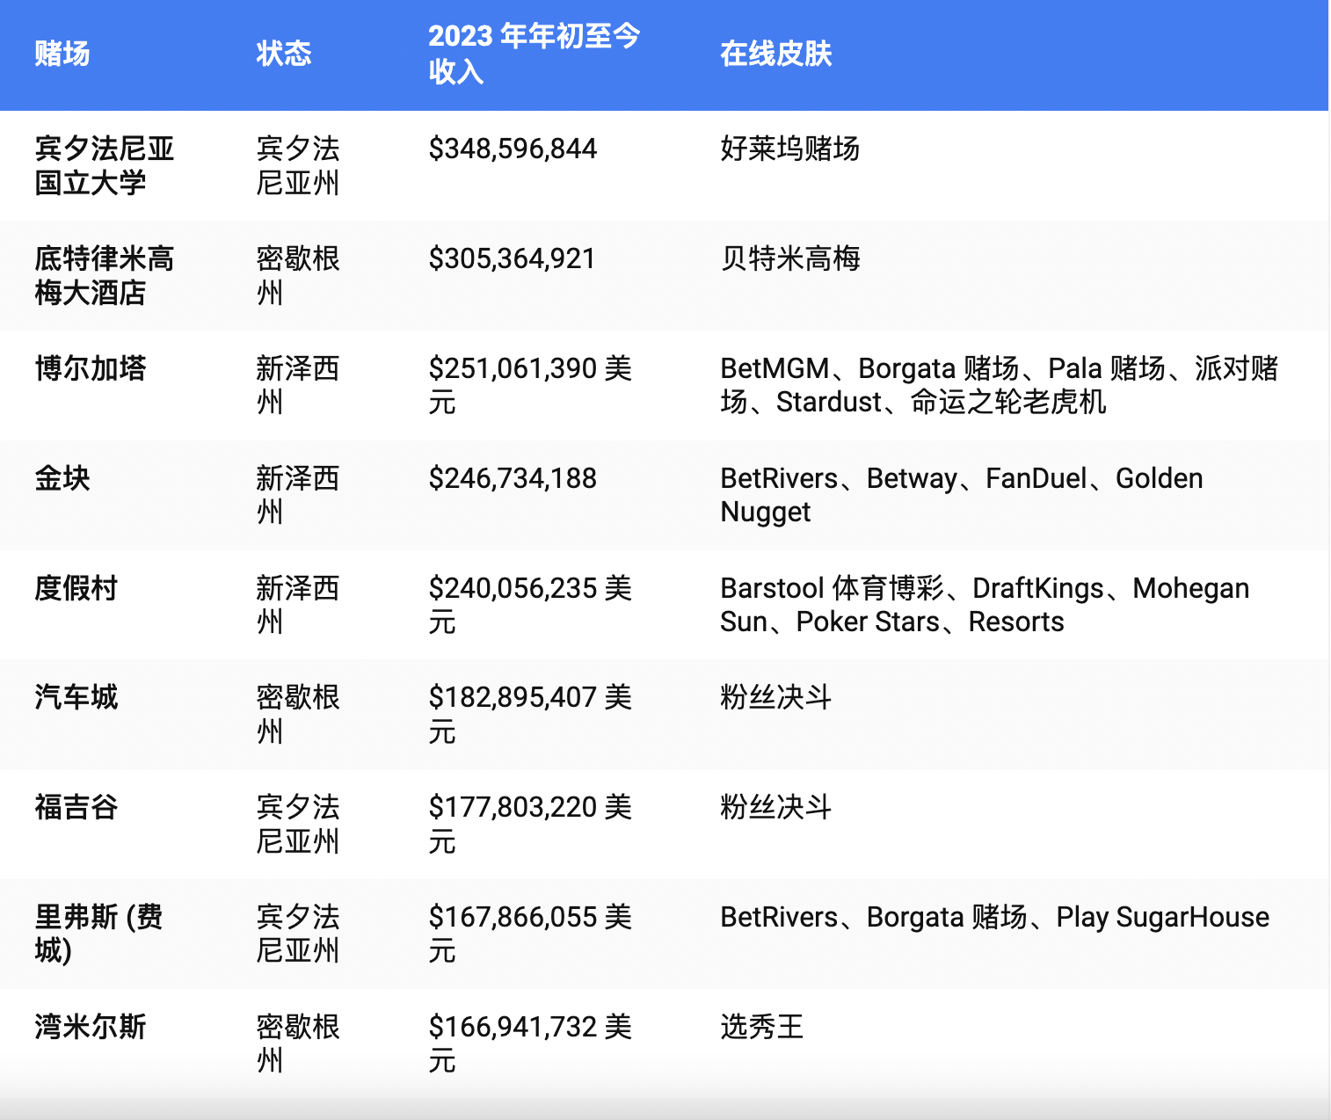Click the BetMGM、Borgata 赌场 skins cell
This screenshot has height=1120, width=1331.
point(999,385)
